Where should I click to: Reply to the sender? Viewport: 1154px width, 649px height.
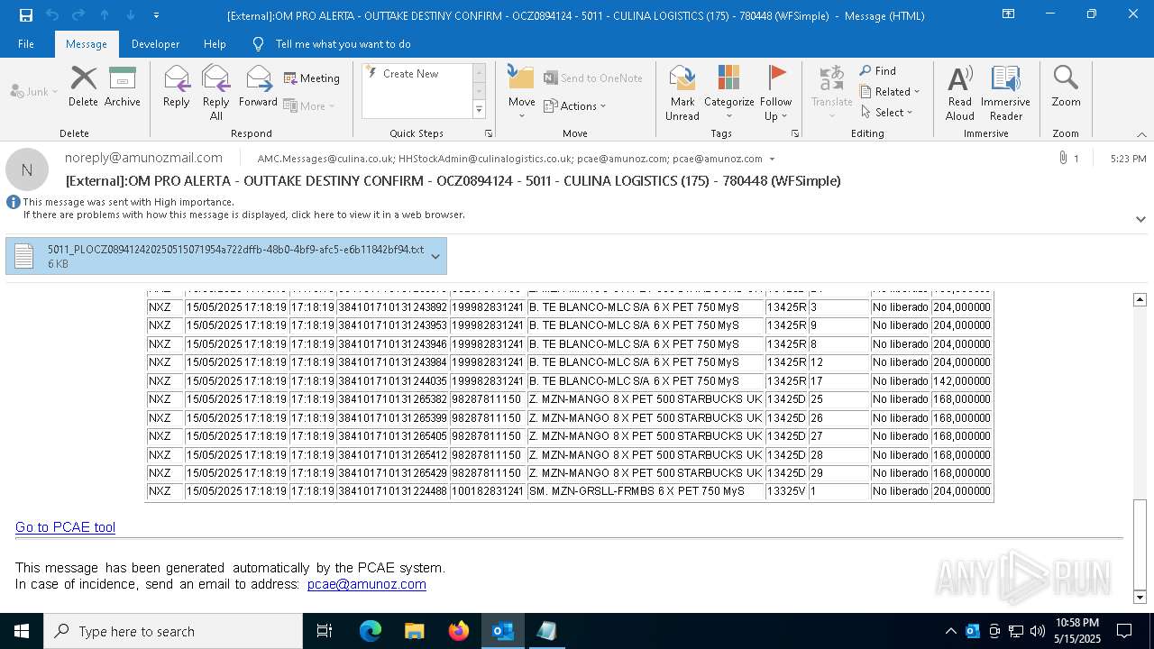(177, 87)
